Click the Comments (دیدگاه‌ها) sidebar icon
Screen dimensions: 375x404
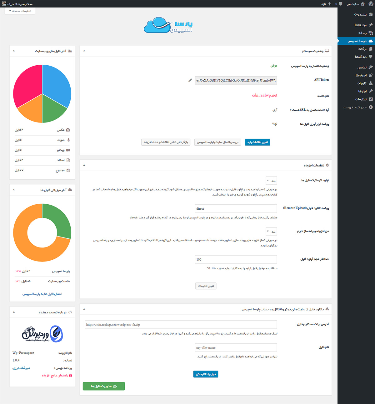[371, 57]
